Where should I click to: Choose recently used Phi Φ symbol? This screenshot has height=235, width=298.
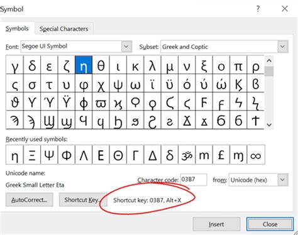[67, 155]
